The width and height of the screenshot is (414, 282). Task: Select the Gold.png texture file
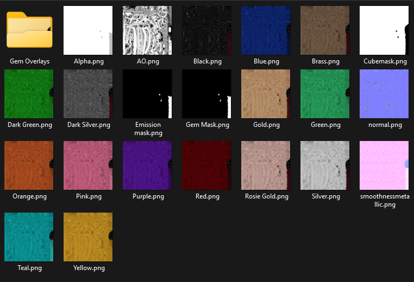[x=266, y=94]
